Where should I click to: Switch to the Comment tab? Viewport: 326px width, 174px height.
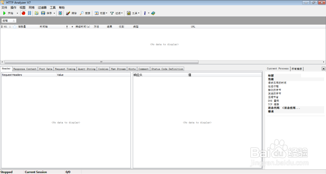[143, 69]
